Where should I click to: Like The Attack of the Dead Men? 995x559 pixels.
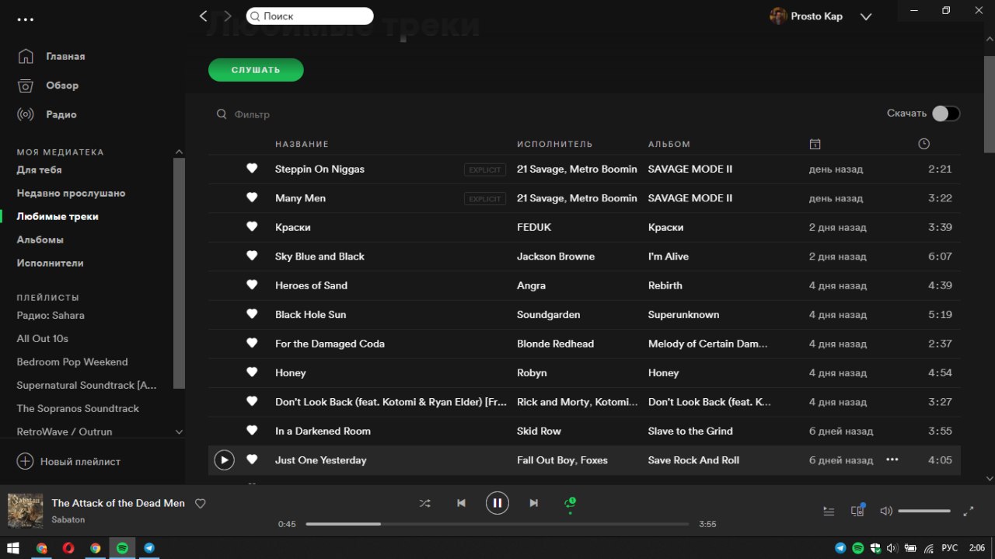point(200,504)
